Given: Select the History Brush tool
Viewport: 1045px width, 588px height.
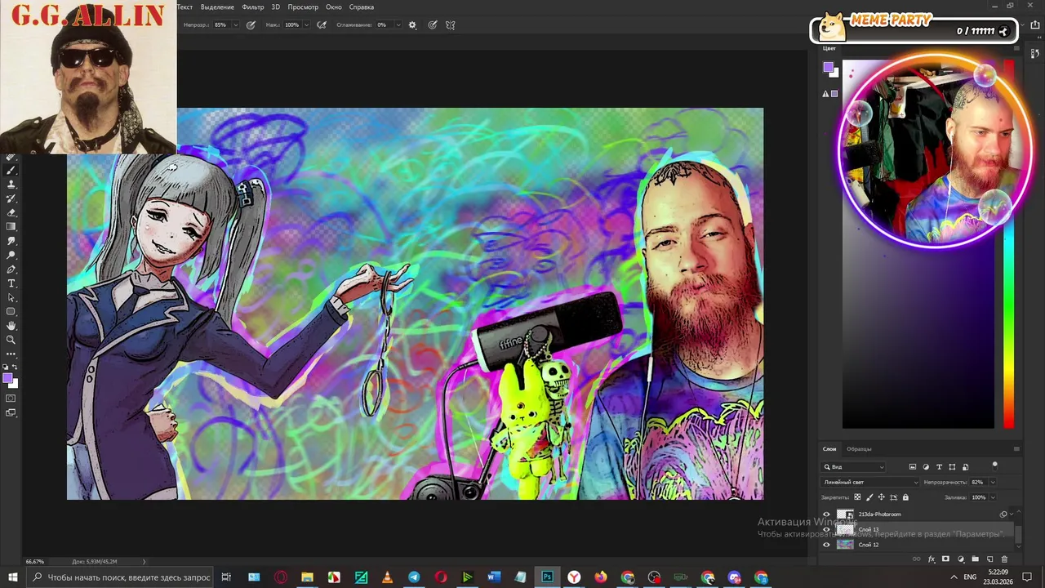Looking at the screenshot, I should click(11, 198).
